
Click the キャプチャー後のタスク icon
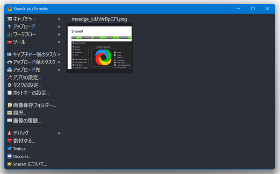9,55
